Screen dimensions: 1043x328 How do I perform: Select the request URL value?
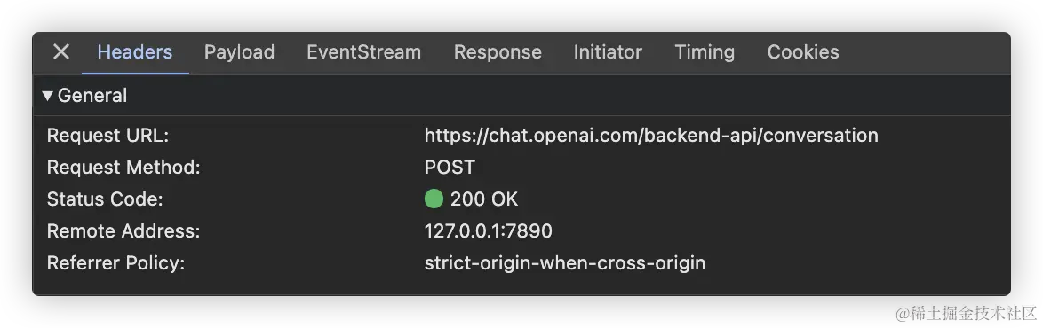point(651,136)
